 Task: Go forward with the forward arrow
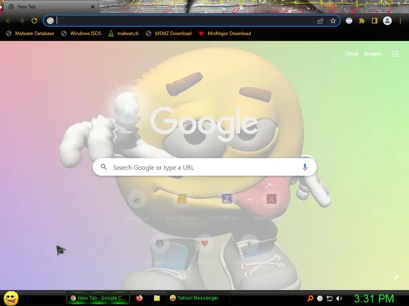pyautogui.click(x=22, y=21)
